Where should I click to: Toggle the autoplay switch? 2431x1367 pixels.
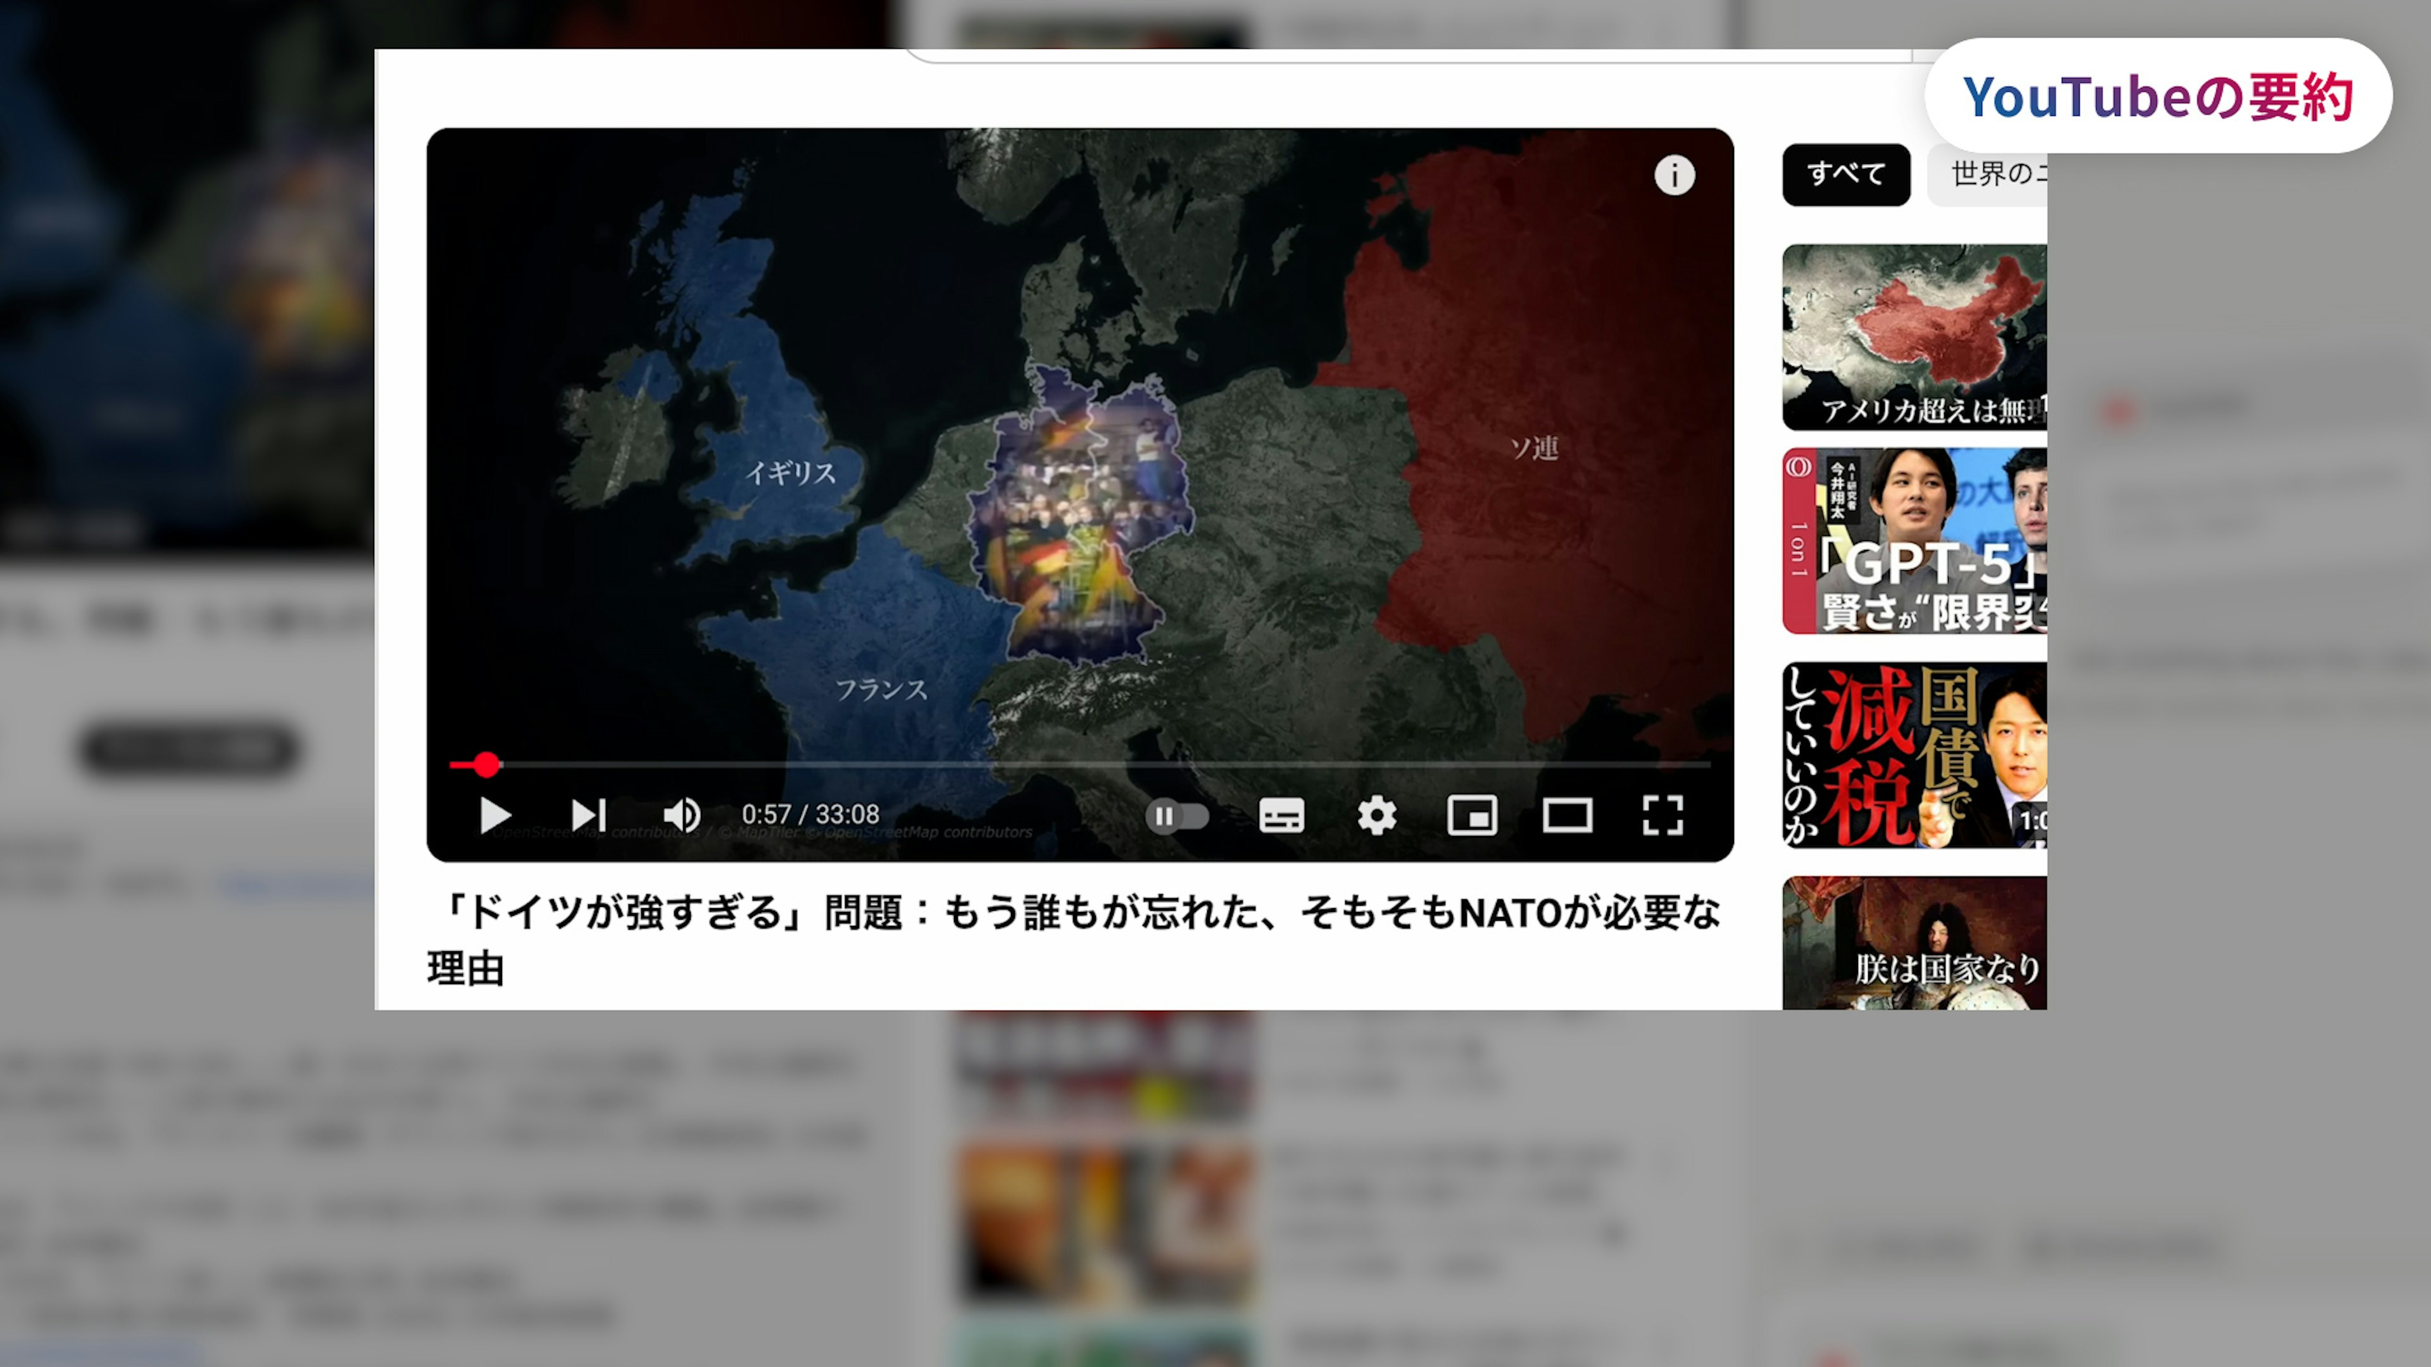1176,816
